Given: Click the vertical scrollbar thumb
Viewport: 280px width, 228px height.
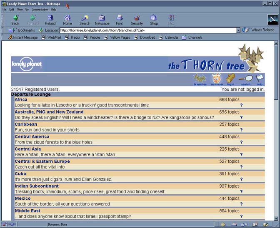Looking at the screenshot, I should click(276, 72).
